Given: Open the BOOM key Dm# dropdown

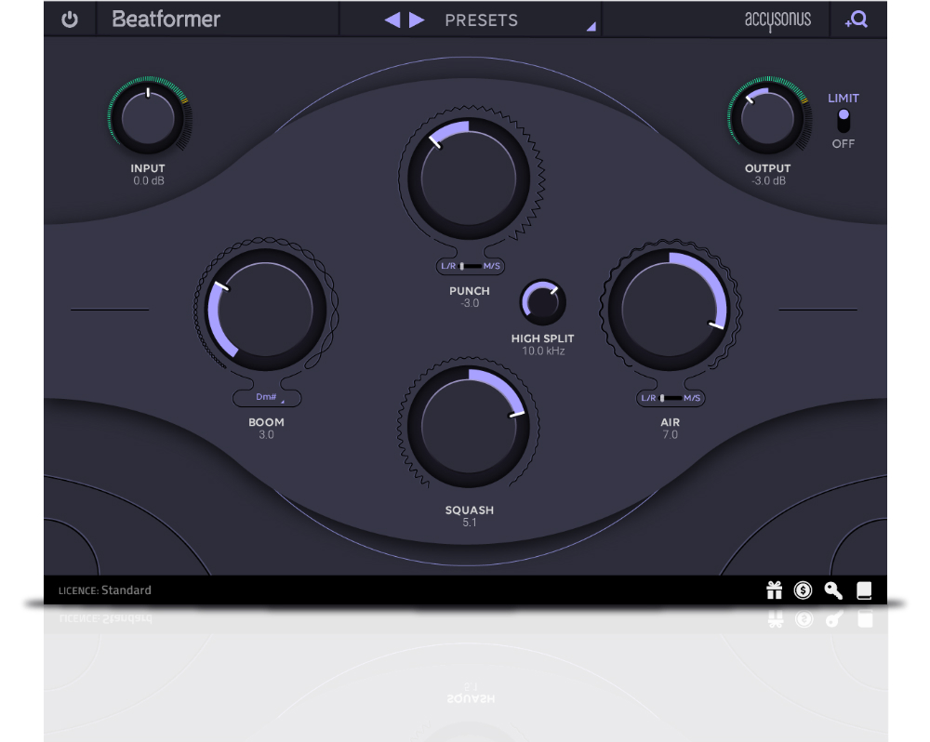Looking at the screenshot, I should point(267,397).
